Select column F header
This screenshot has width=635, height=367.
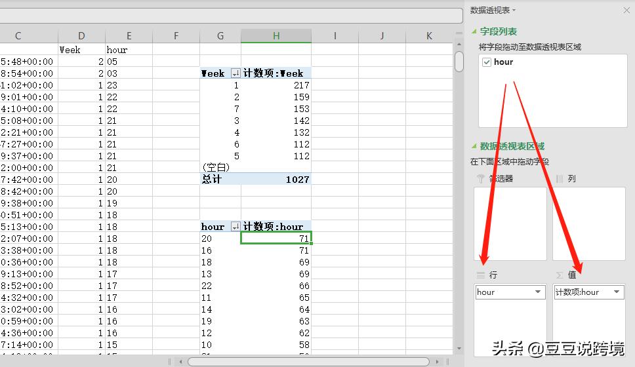176,36
